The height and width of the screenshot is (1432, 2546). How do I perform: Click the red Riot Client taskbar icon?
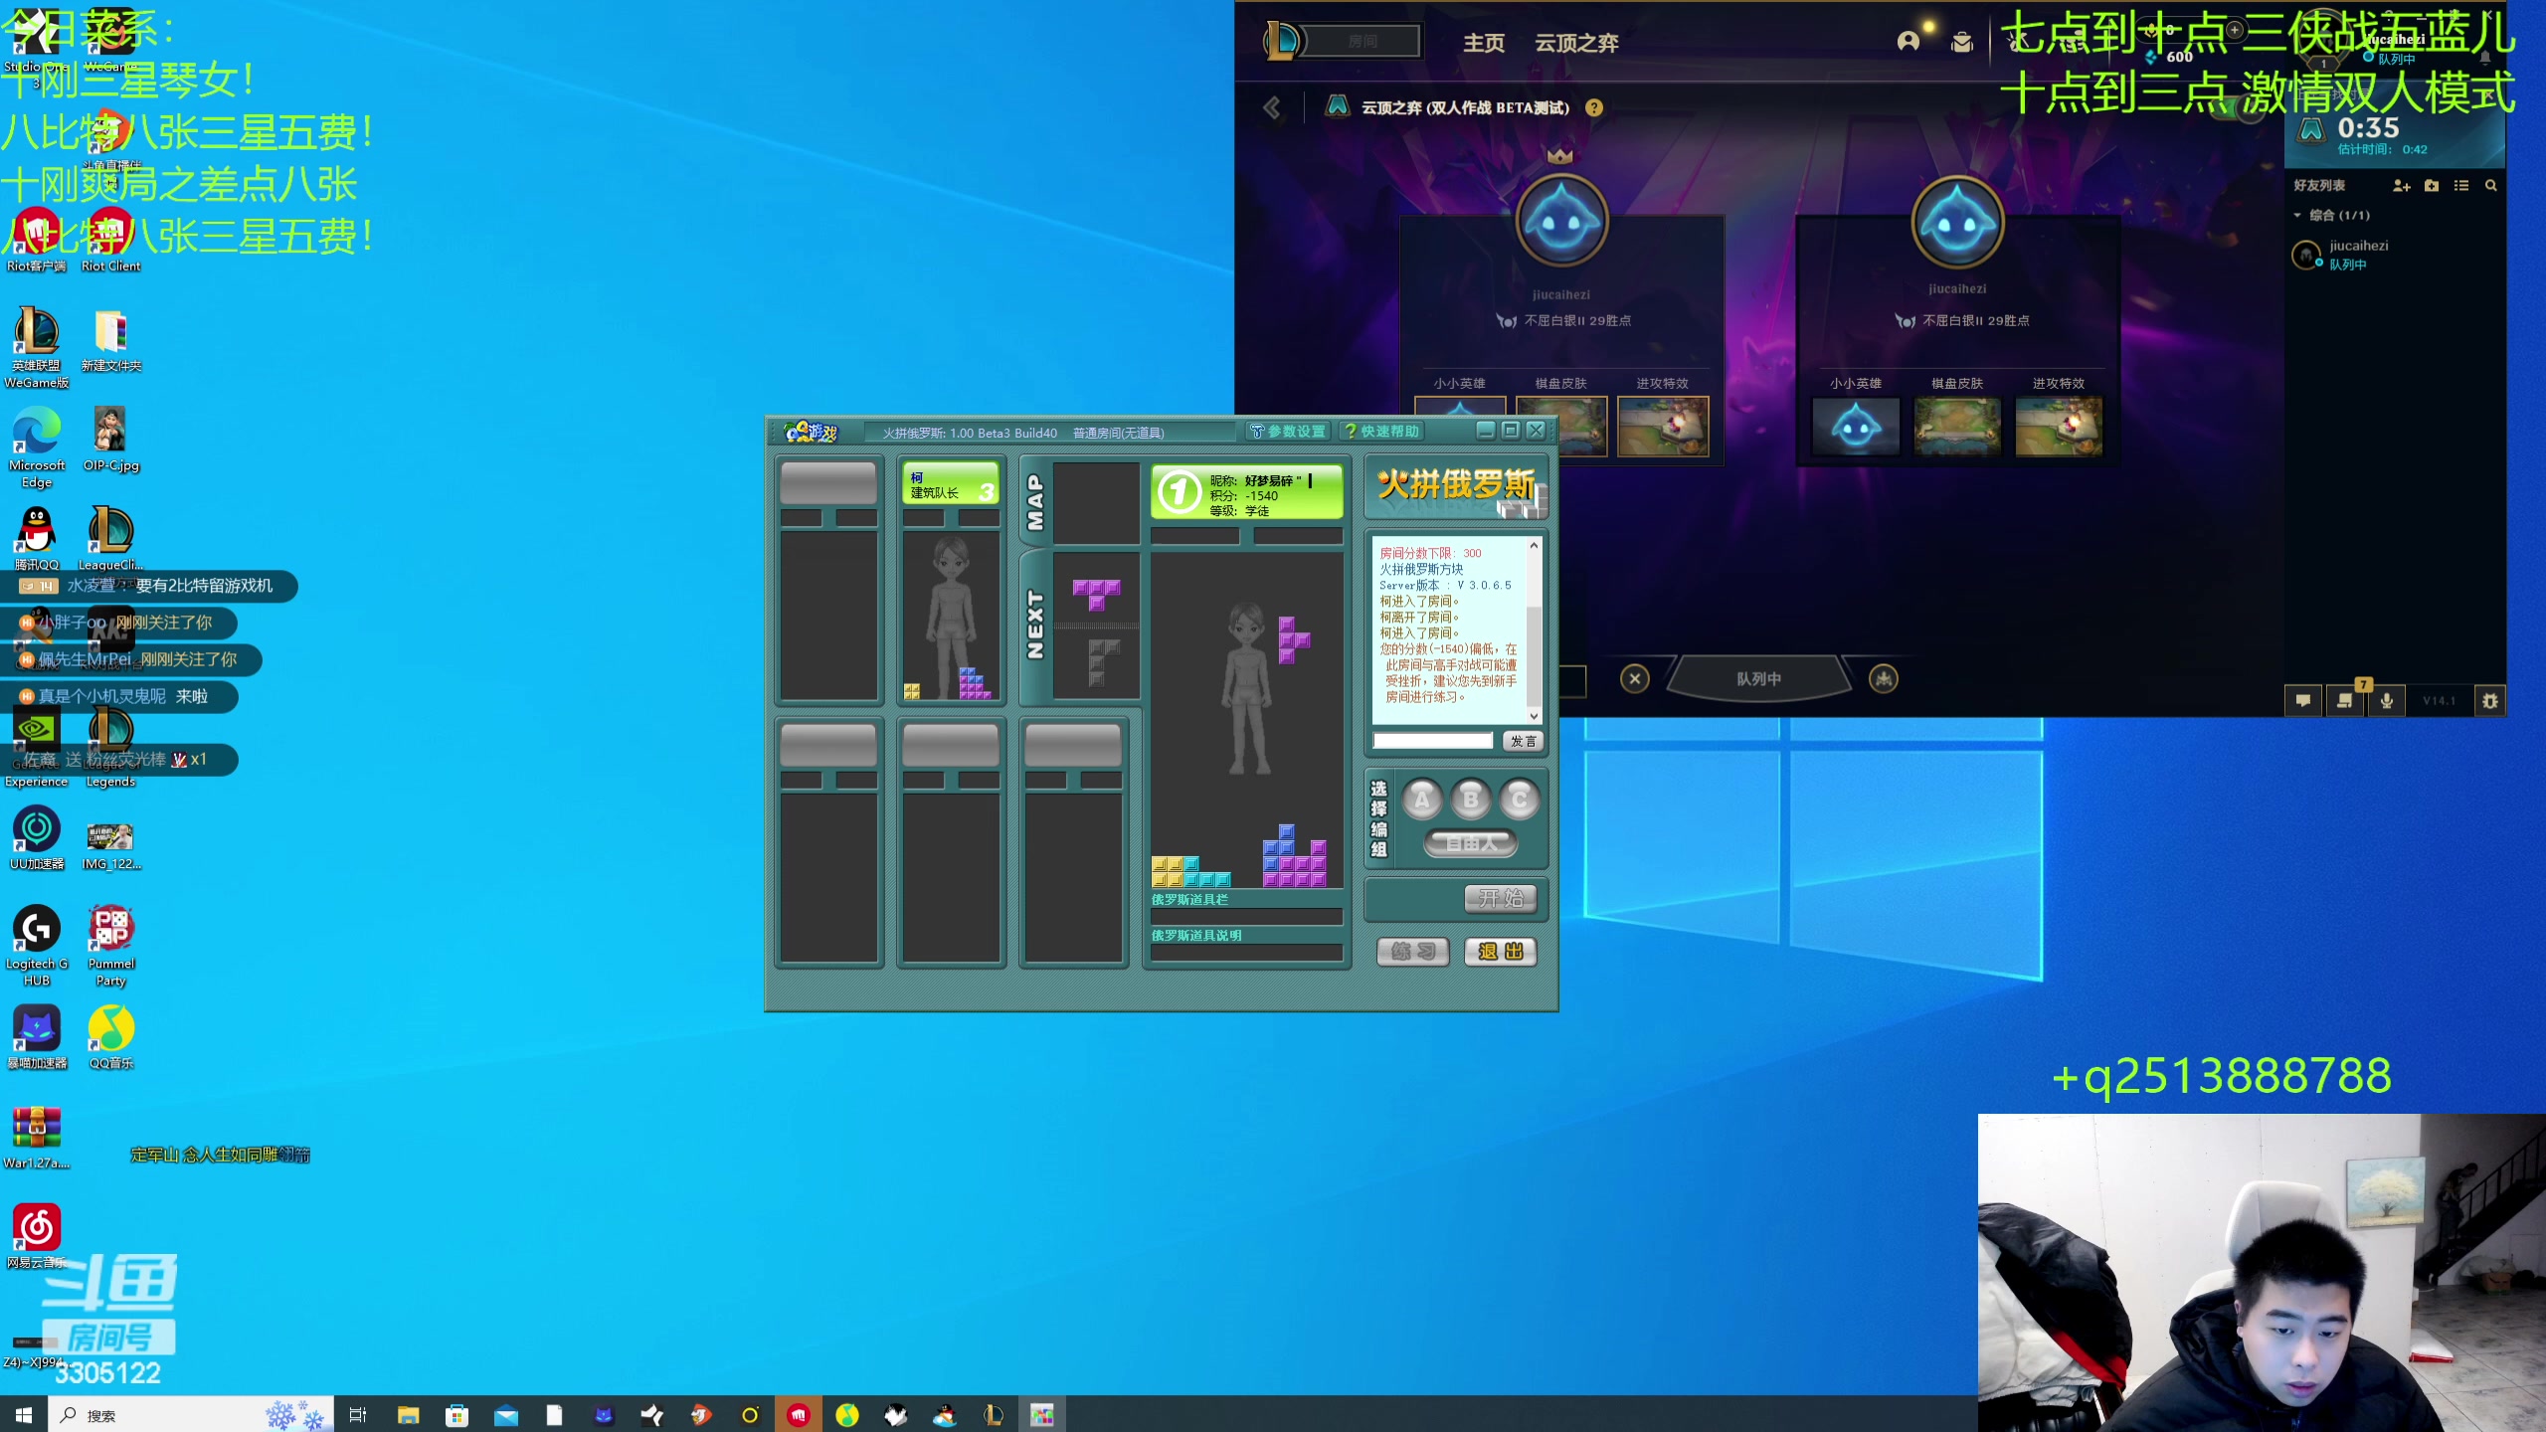pos(798,1414)
